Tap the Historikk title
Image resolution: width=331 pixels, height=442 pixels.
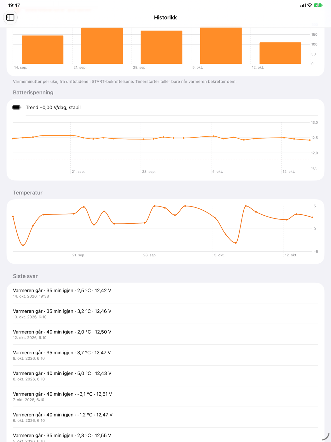click(x=165, y=17)
